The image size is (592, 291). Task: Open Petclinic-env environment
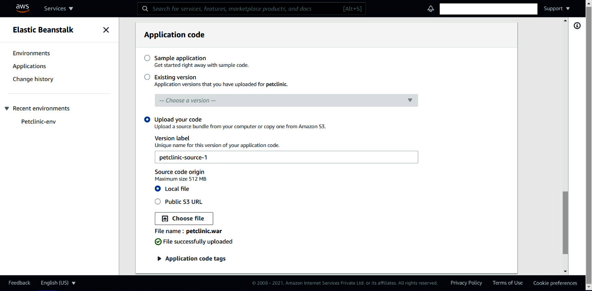tap(39, 122)
